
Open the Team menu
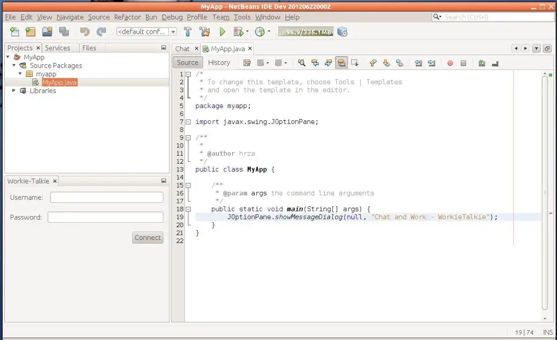pos(221,17)
